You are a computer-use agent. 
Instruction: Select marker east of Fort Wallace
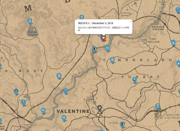(173, 43)
